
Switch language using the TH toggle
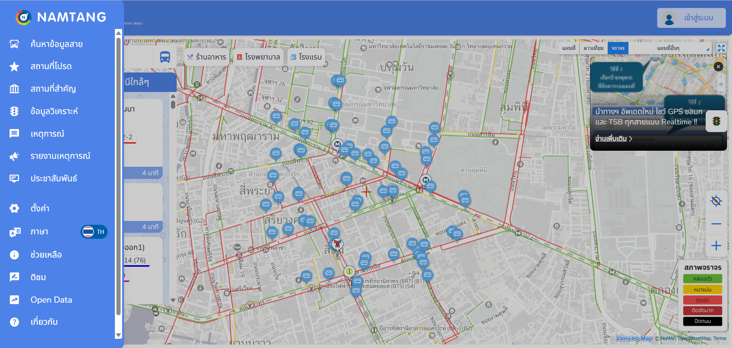point(94,232)
